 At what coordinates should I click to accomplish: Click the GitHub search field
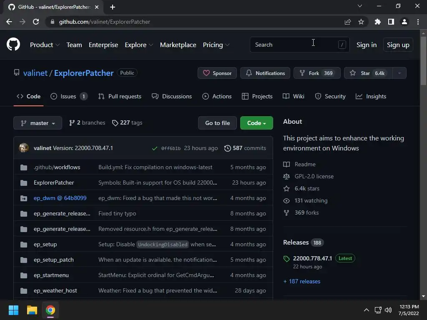pos(299,45)
